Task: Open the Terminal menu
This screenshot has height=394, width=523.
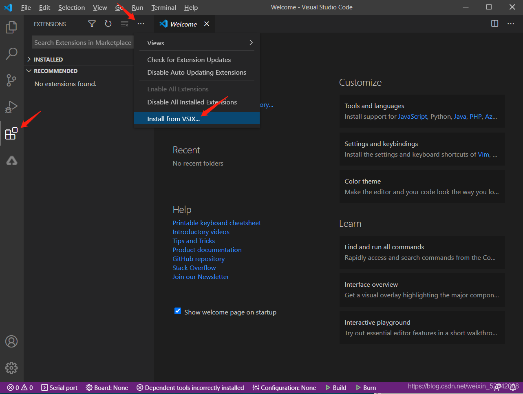Action: [x=164, y=7]
